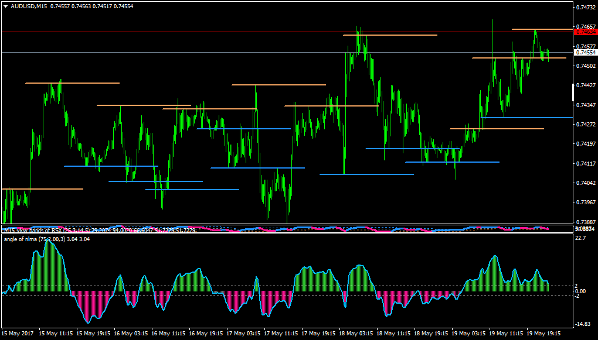Click the 15 May 2017 date label
This screenshot has width=598, height=340.
point(18,334)
